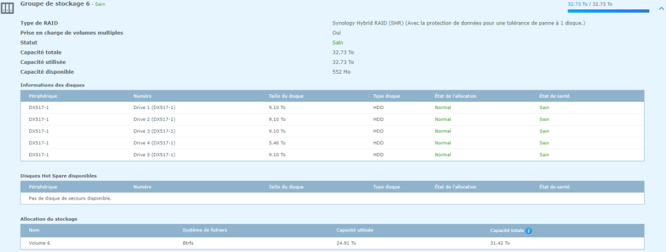Screen dimensions: 666x252
Task: Click the Numéro header in disk information table
Action: (143, 96)
